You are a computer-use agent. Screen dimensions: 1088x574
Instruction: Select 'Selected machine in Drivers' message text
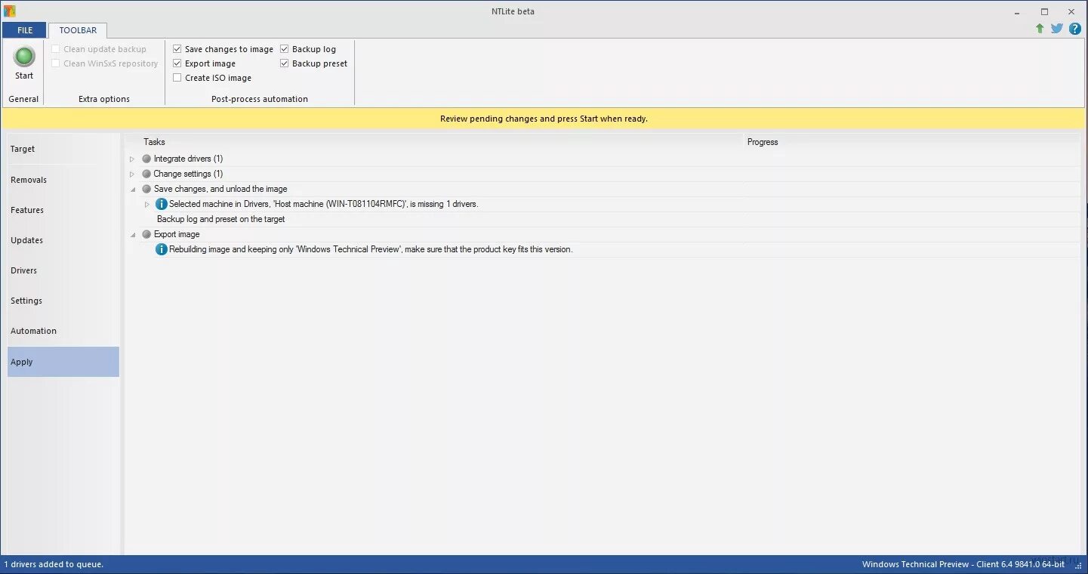click(324, 204)
